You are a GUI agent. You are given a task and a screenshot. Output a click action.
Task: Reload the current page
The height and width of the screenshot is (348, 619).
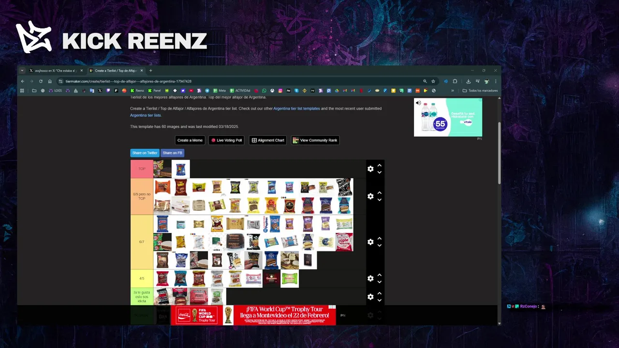41,81
